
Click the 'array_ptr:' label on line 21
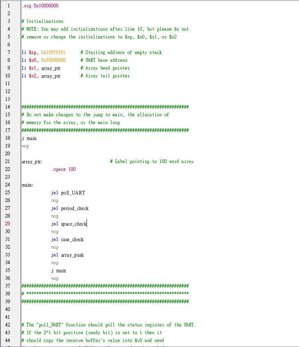click(x=32, y=162)
